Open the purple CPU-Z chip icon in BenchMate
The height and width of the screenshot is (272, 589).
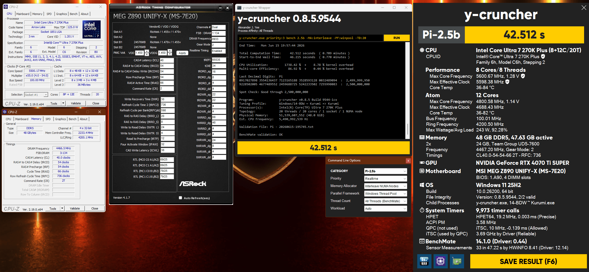click(441, 261)
